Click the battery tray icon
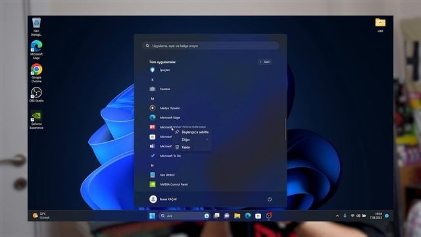The width and height of the screenshot is (421, 237). (x=364, y=216)
